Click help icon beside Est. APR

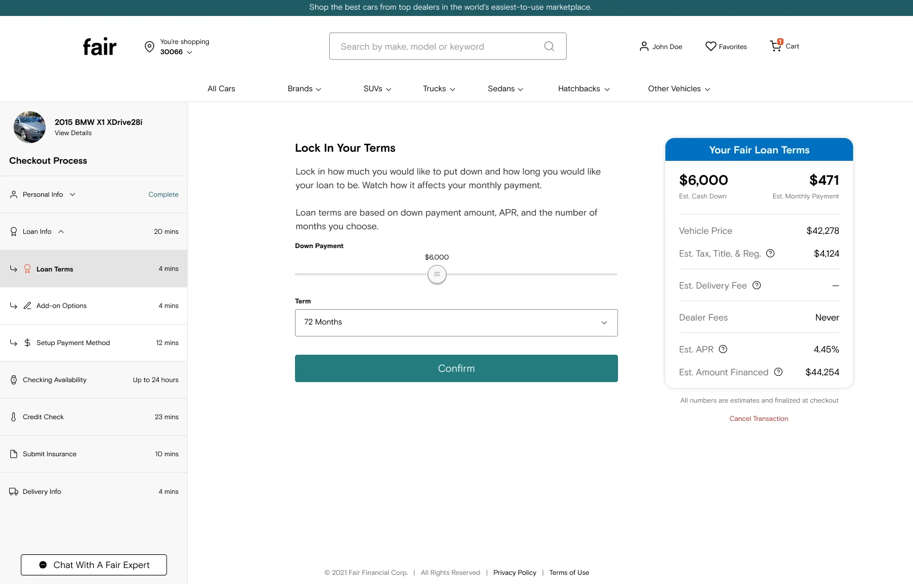tap(723, 349)
